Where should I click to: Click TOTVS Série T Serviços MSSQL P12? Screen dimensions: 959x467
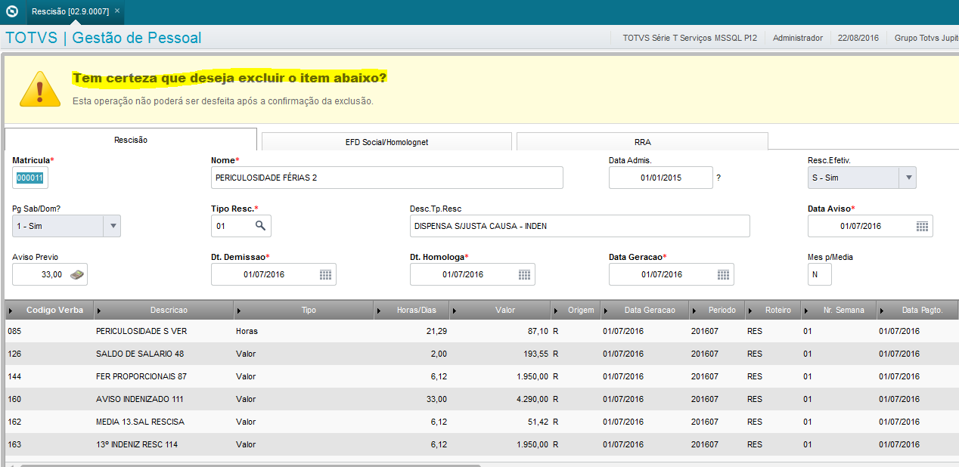point(690,38)
